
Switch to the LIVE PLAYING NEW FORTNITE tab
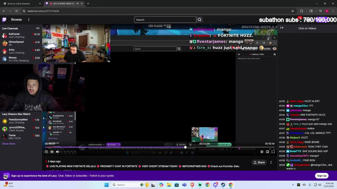(64, 4)
